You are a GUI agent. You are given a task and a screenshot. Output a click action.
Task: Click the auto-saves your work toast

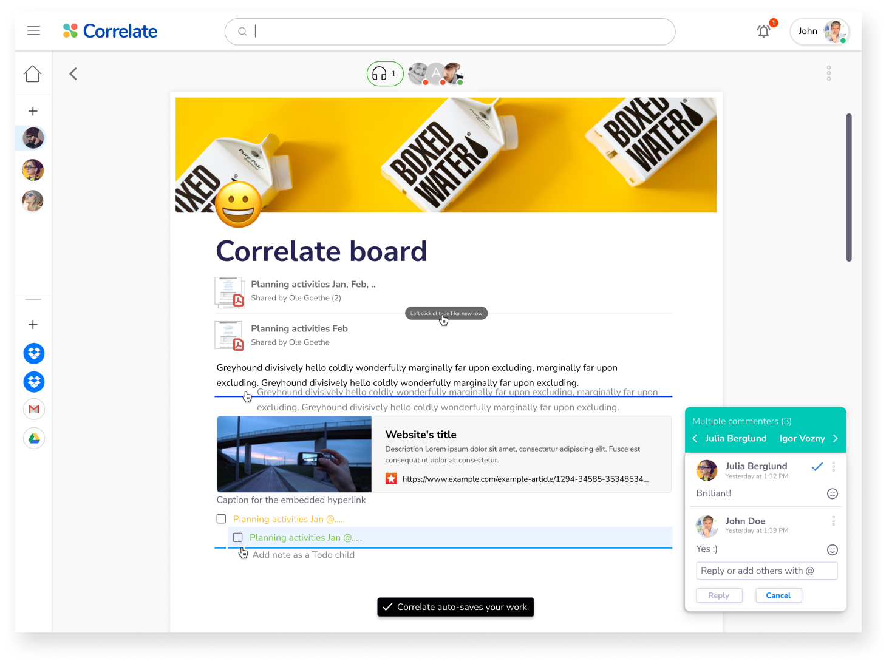tap(455, 607)
